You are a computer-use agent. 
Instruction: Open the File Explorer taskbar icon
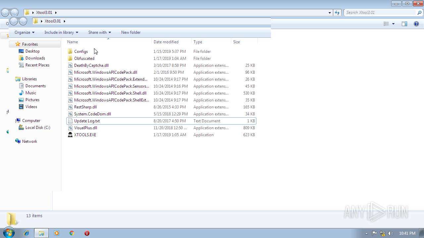(x=41, y=233)
